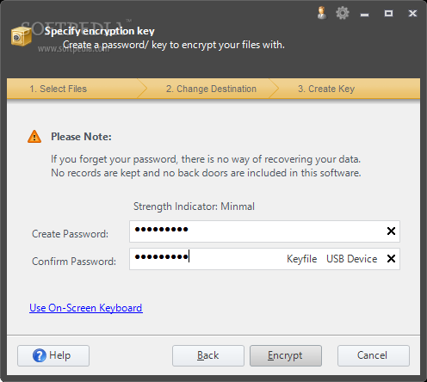Screen dimensions: 427x382
Task: Click the orange warning triangle icon
Action: pos(34,137)
